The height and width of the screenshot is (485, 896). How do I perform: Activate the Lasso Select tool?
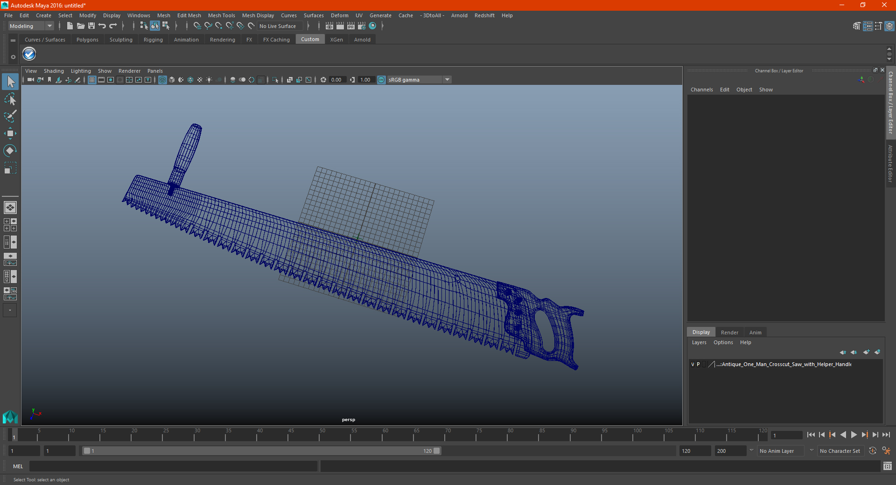[10, 99]
